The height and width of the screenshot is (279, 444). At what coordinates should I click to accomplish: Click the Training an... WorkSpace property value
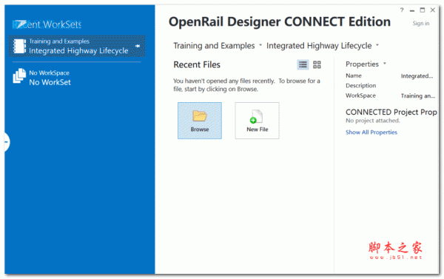click(417, 95)
